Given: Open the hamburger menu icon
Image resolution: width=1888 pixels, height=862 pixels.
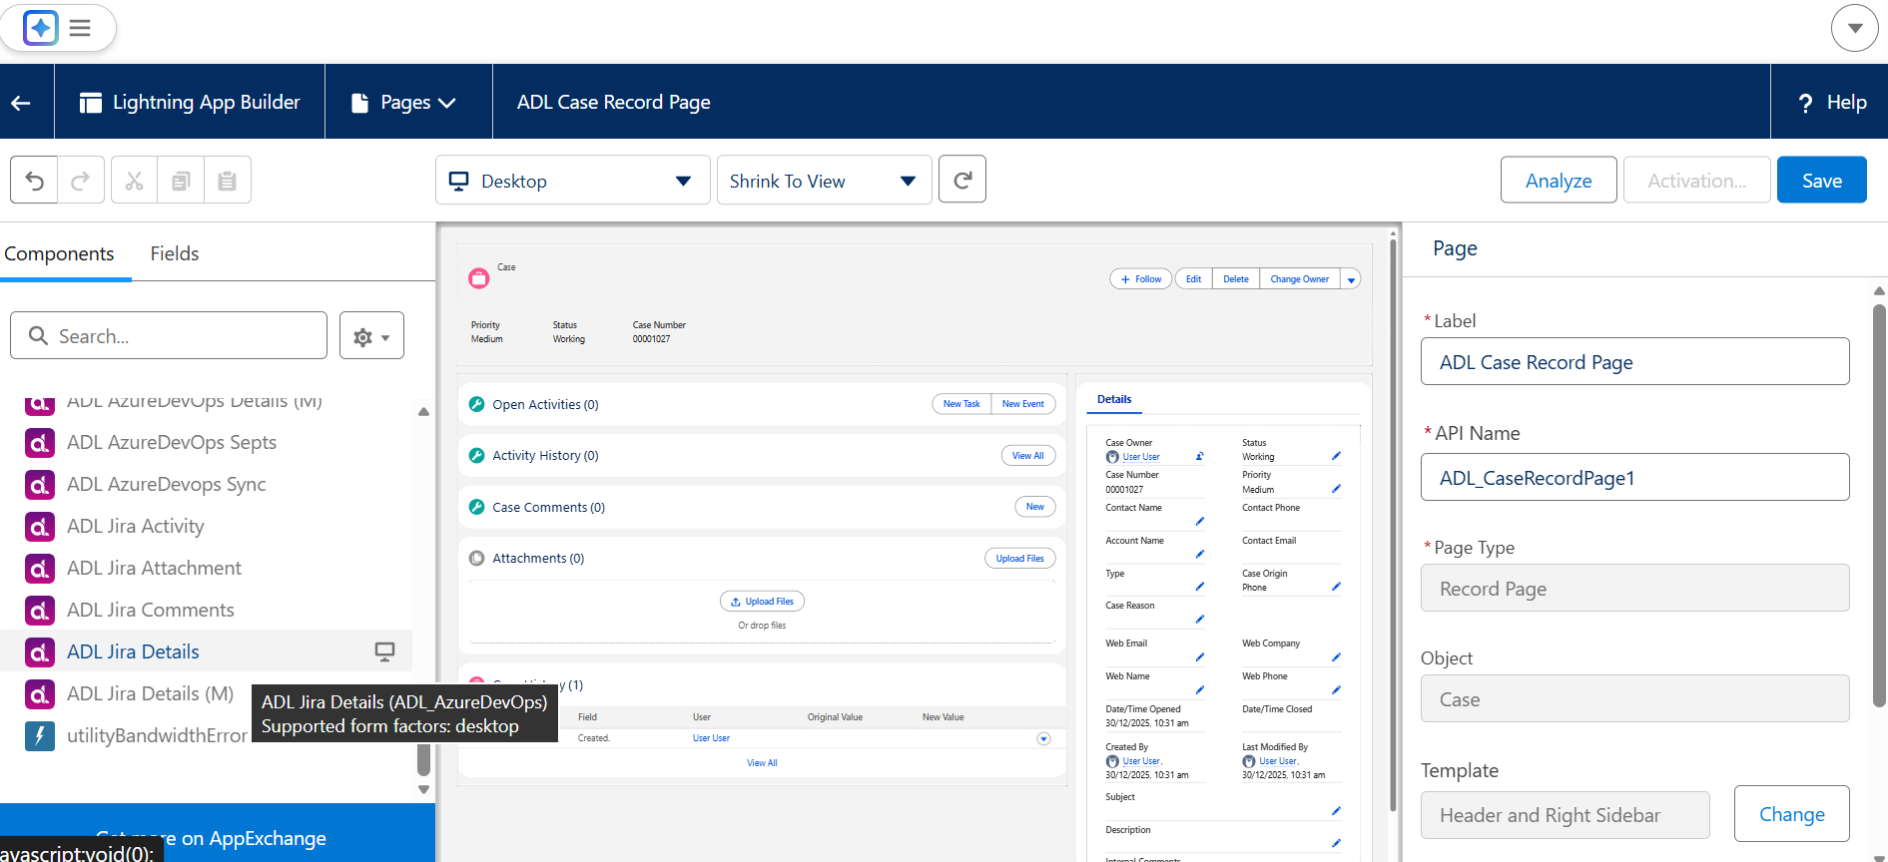Looking at the screenshot, I should click(80, 28).
